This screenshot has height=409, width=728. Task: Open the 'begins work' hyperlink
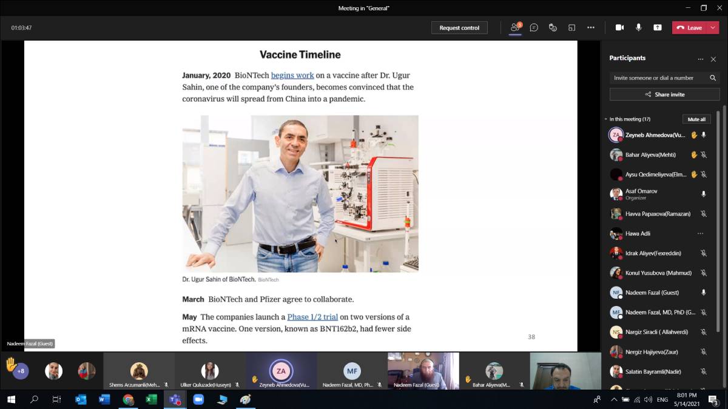coord(292,75)
